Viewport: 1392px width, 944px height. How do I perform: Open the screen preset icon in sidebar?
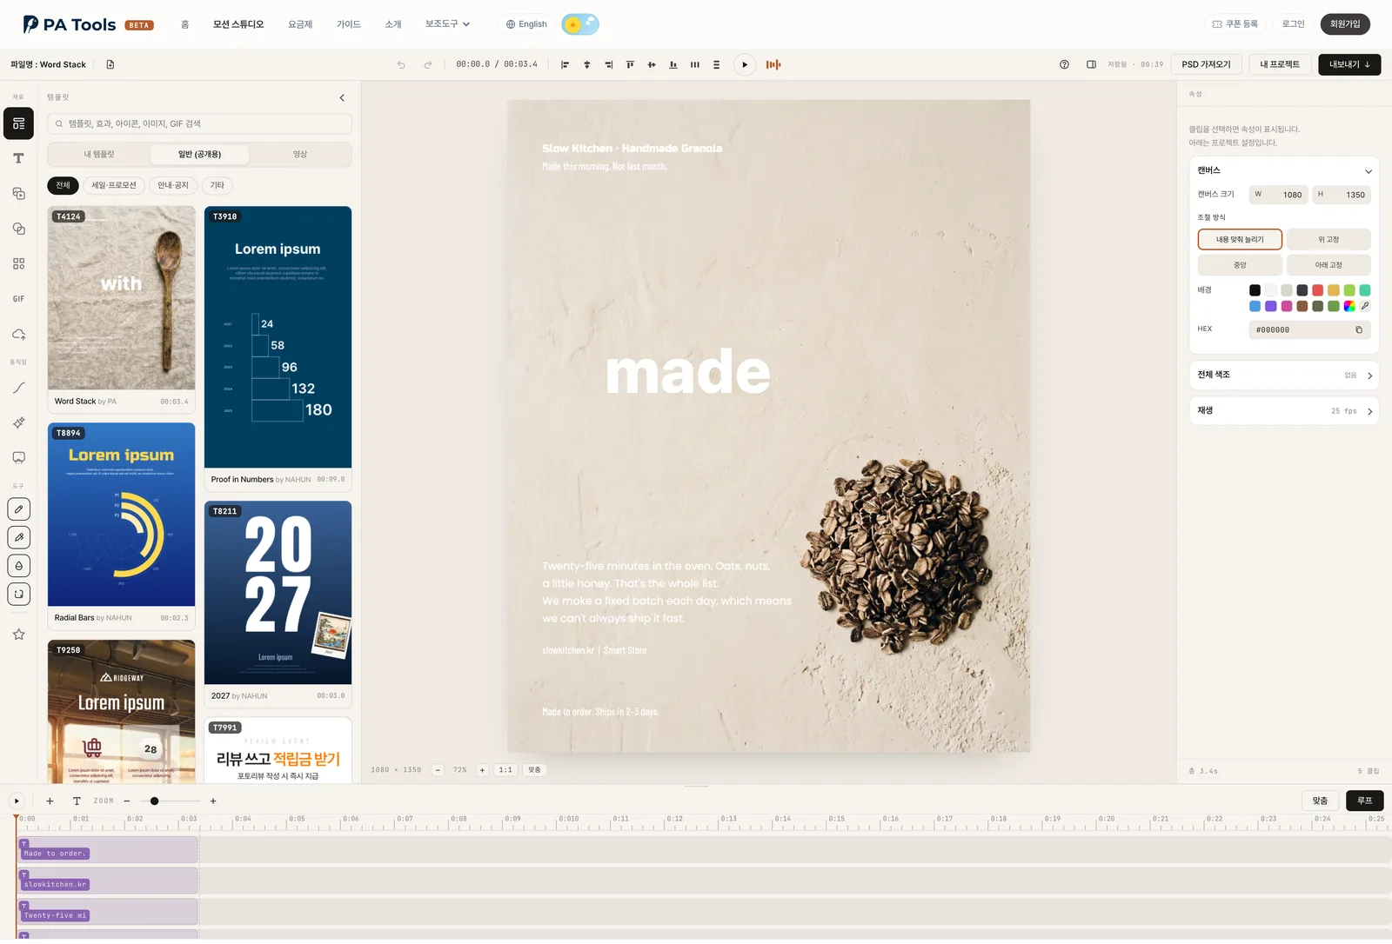(x=18, y=457)
